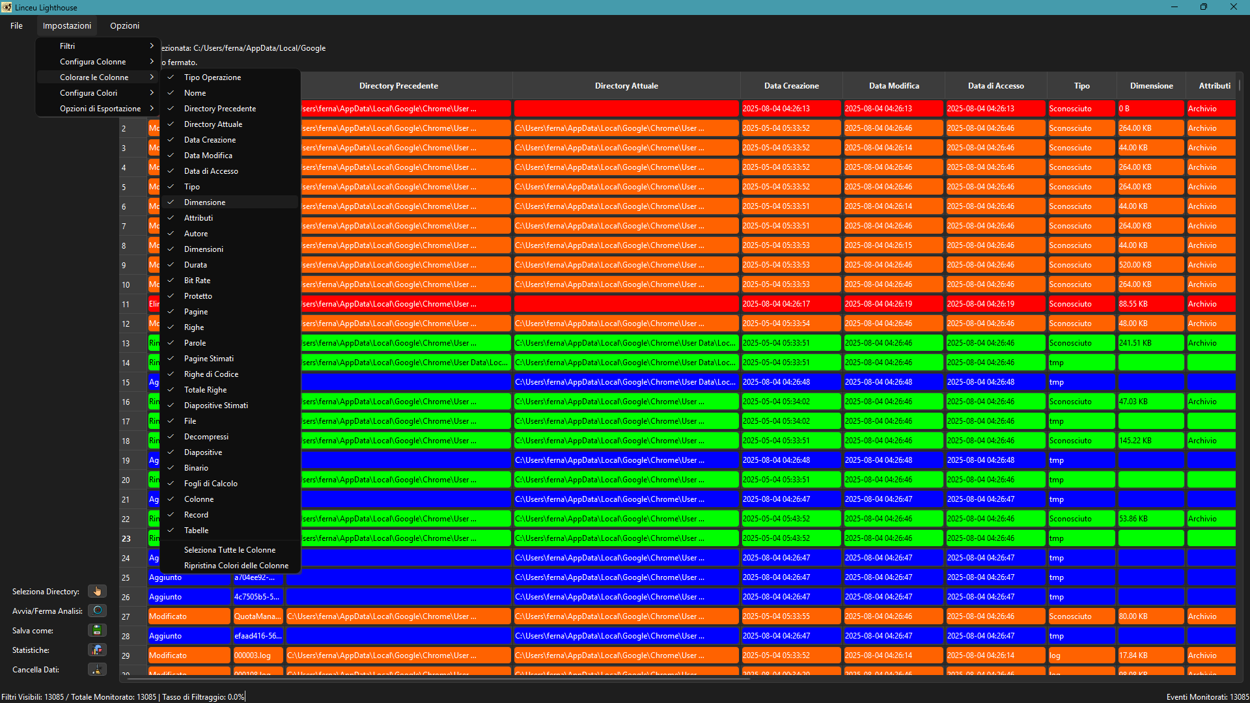Sort by the Data Modifica column header
Viewport: 1250px width, 703px height.
[x=893, y=86]
